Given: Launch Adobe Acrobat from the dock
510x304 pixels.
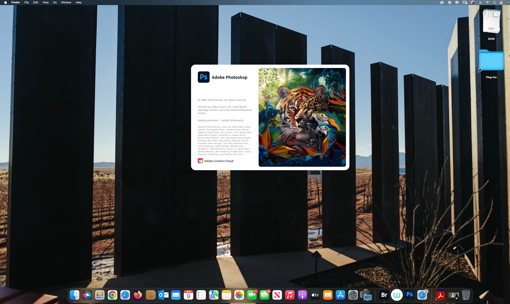Looking at the screenshot, I should tap(440, 295).
